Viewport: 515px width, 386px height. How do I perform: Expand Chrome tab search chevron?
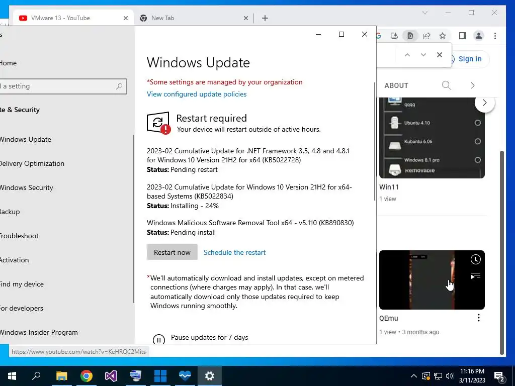(x=424, y=13)
